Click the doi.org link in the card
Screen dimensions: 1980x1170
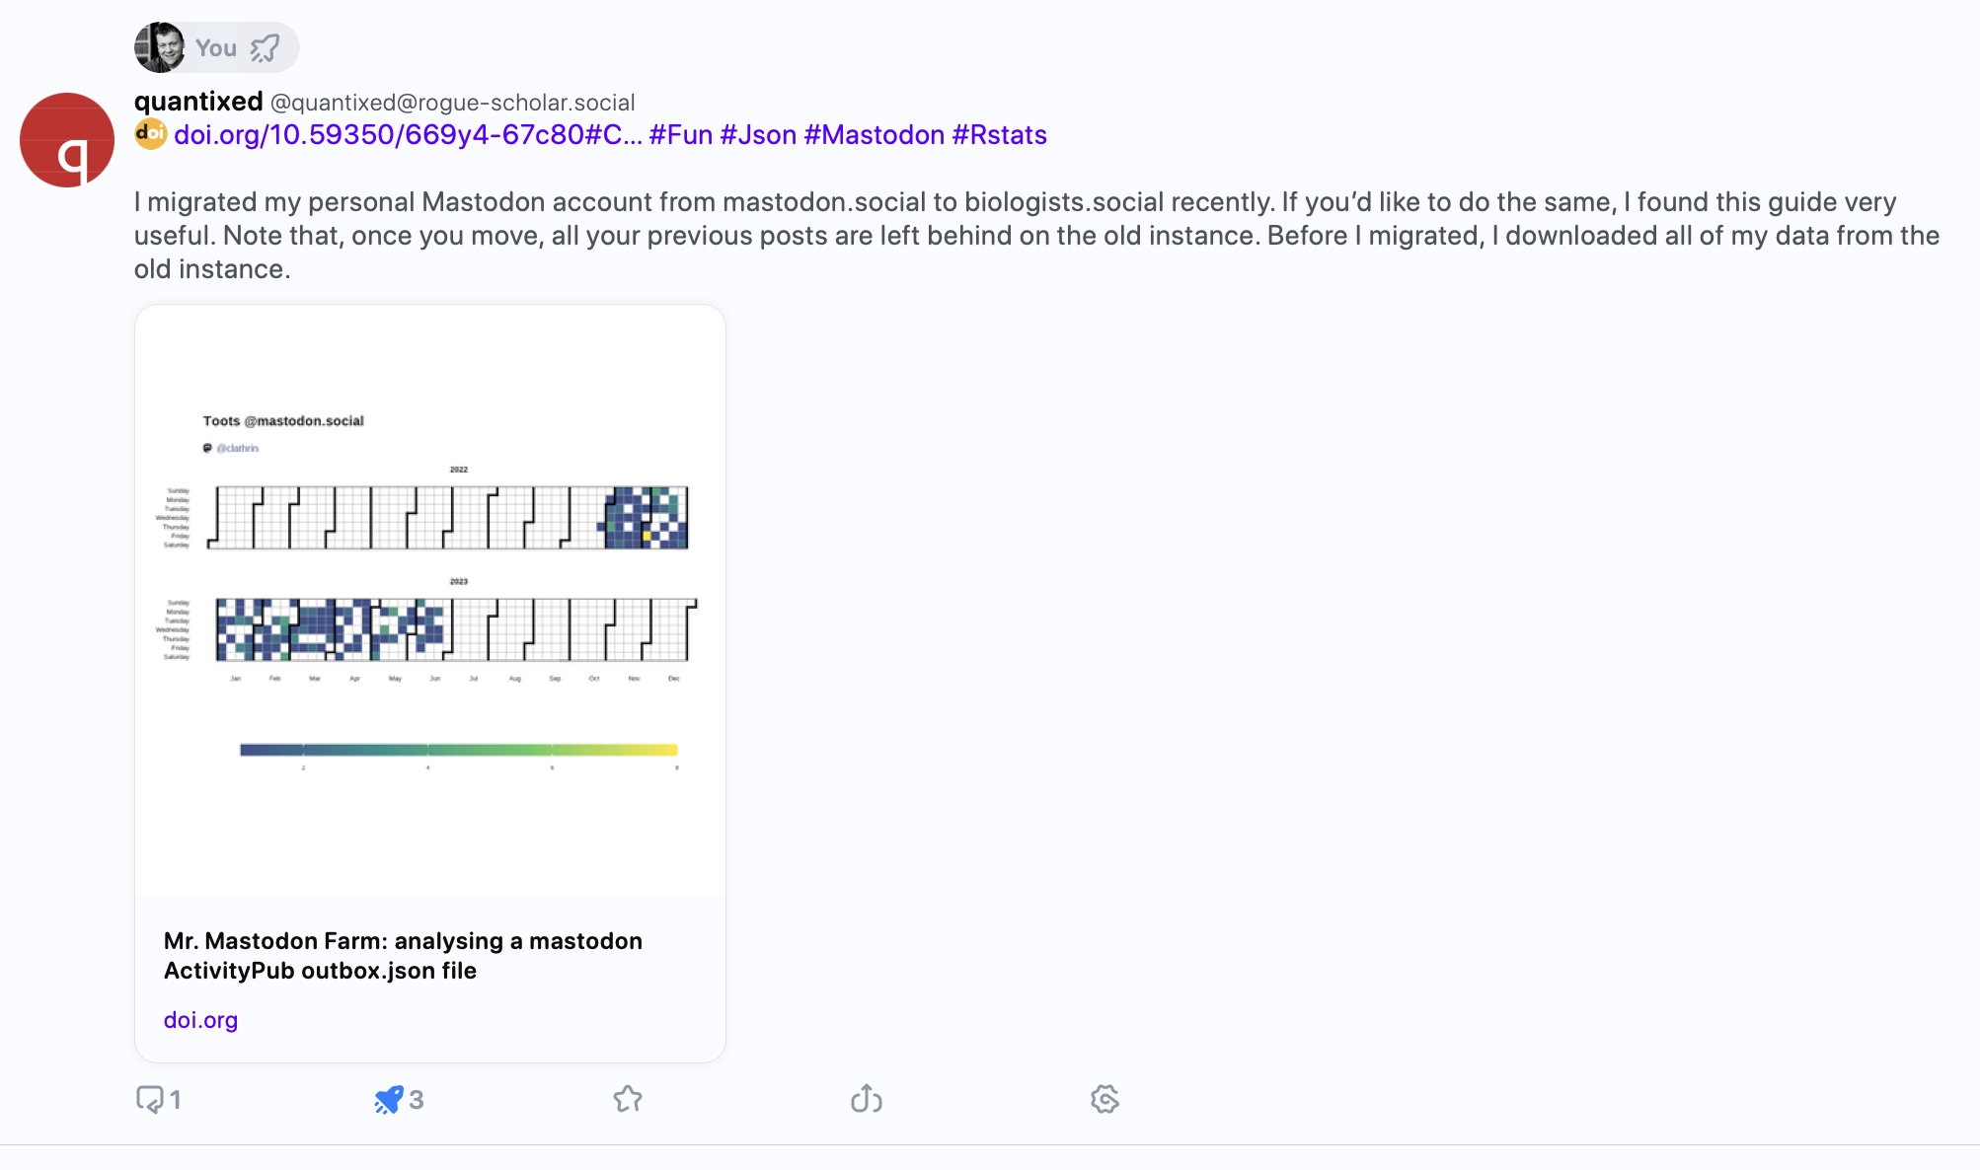point(200,1020)
